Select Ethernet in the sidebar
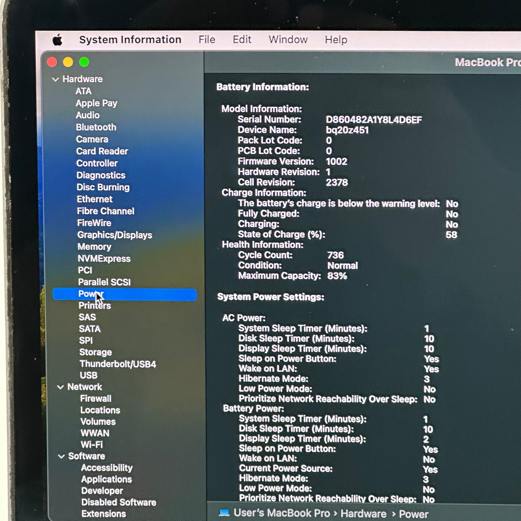This screenshot has height=521, width=521. pyautogui.click(x=95, y=199)
